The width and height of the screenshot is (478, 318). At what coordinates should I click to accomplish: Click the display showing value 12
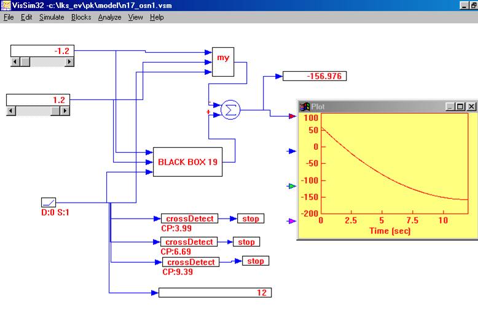coord(214,293)
